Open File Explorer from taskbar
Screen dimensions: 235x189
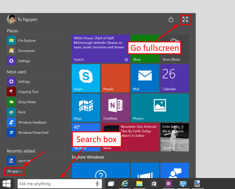pos(139,184)
